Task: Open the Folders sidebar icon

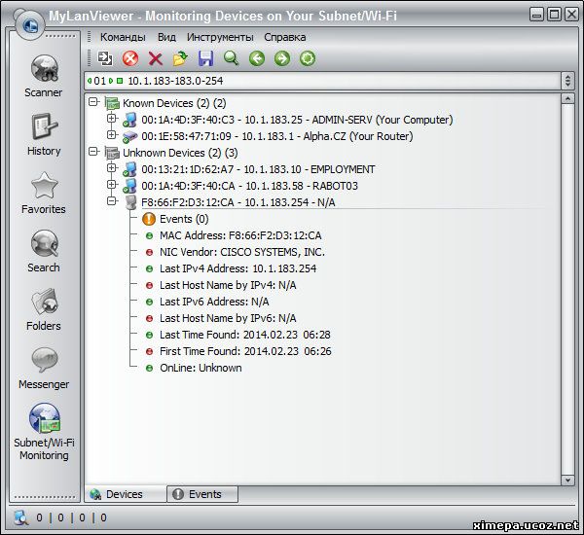Action: click(x=45, y=302)
